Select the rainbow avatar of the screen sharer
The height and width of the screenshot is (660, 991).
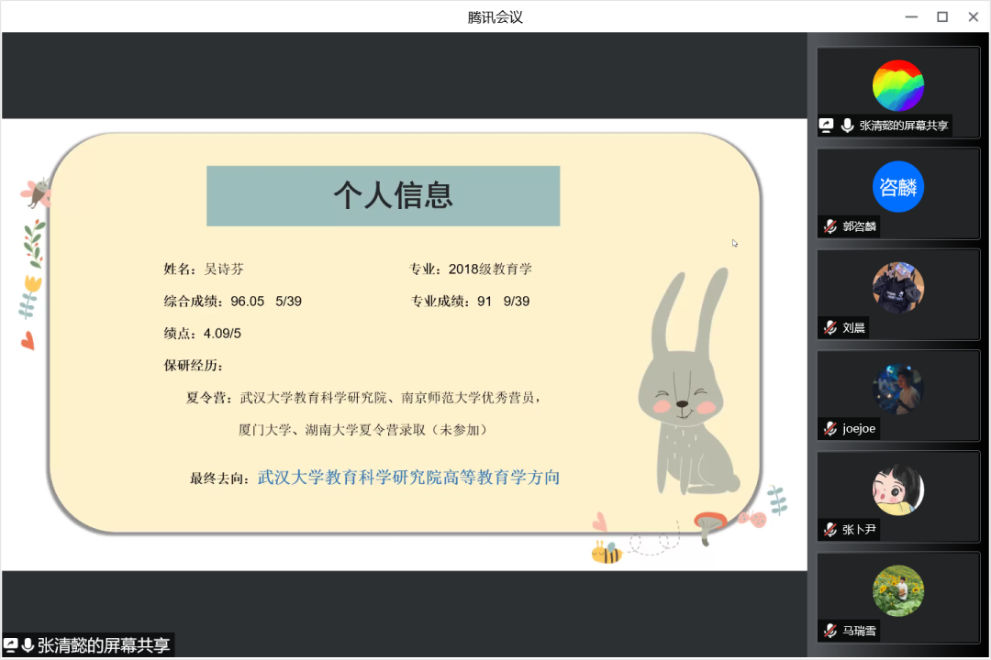[x=897, y=85]
